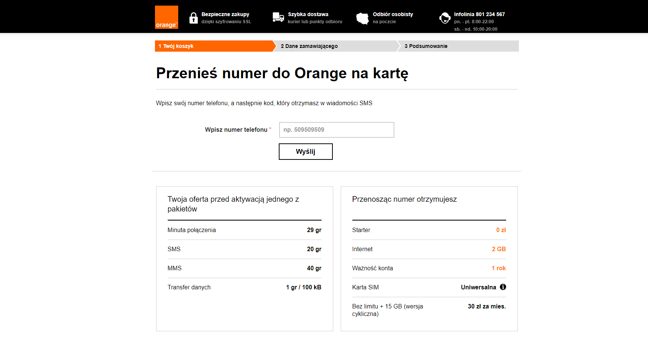This screenshot has width=648, height=347.
Task: Click the "Bezpieczne zakupy" header text
Action: click(x=225, y=14)
